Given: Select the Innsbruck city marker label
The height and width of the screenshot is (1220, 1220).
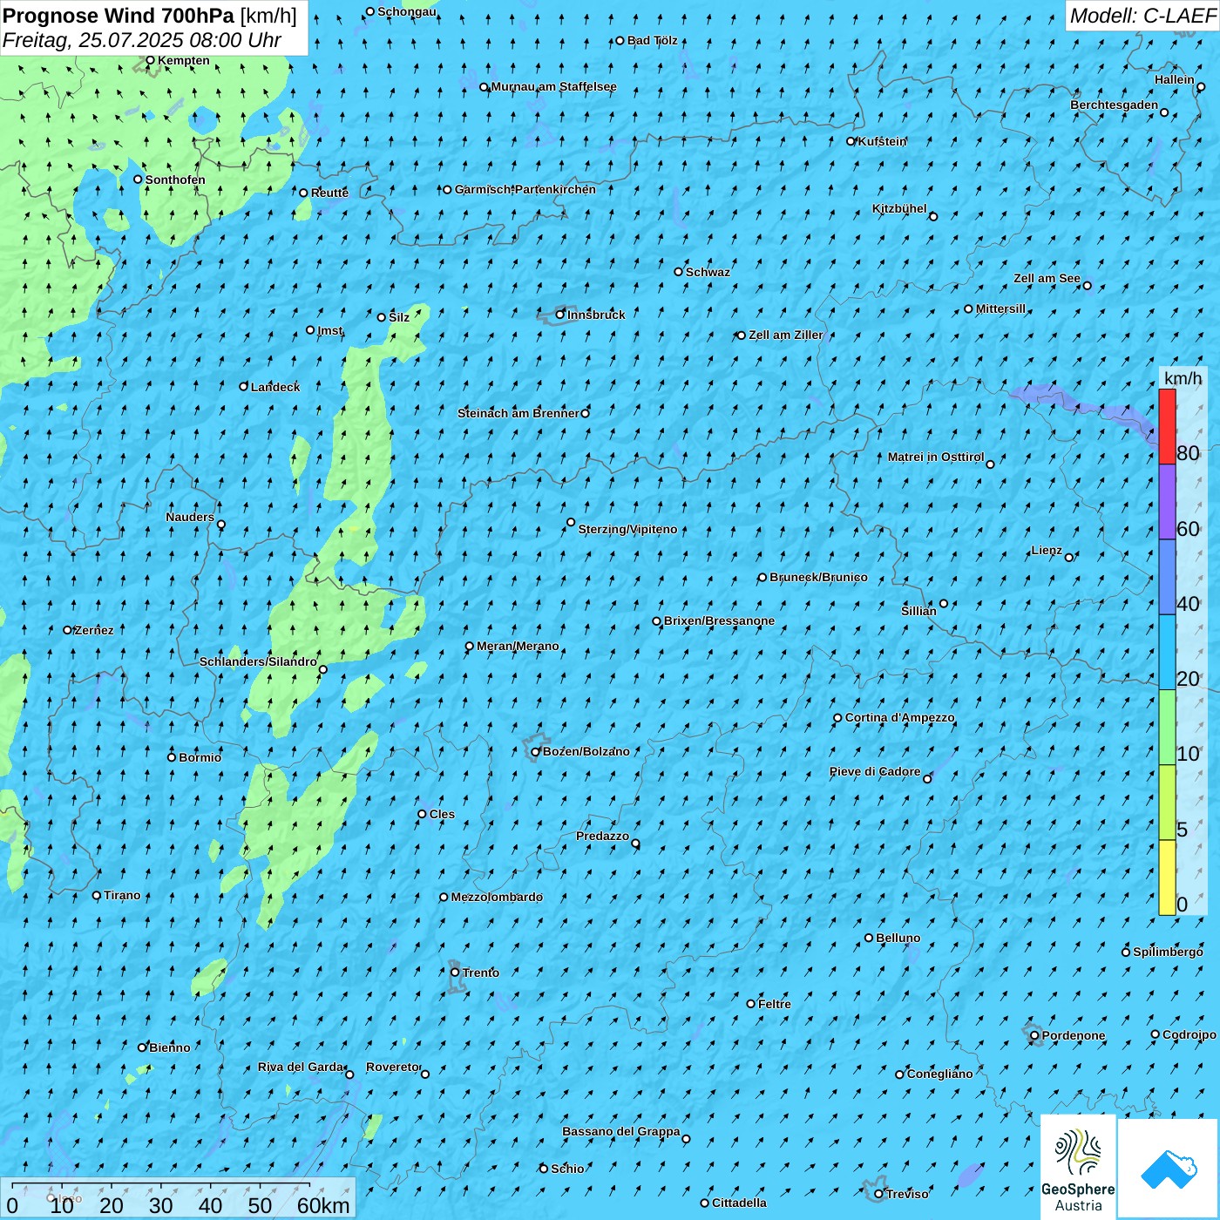Looking at the screenshot, I should point(596,315).
